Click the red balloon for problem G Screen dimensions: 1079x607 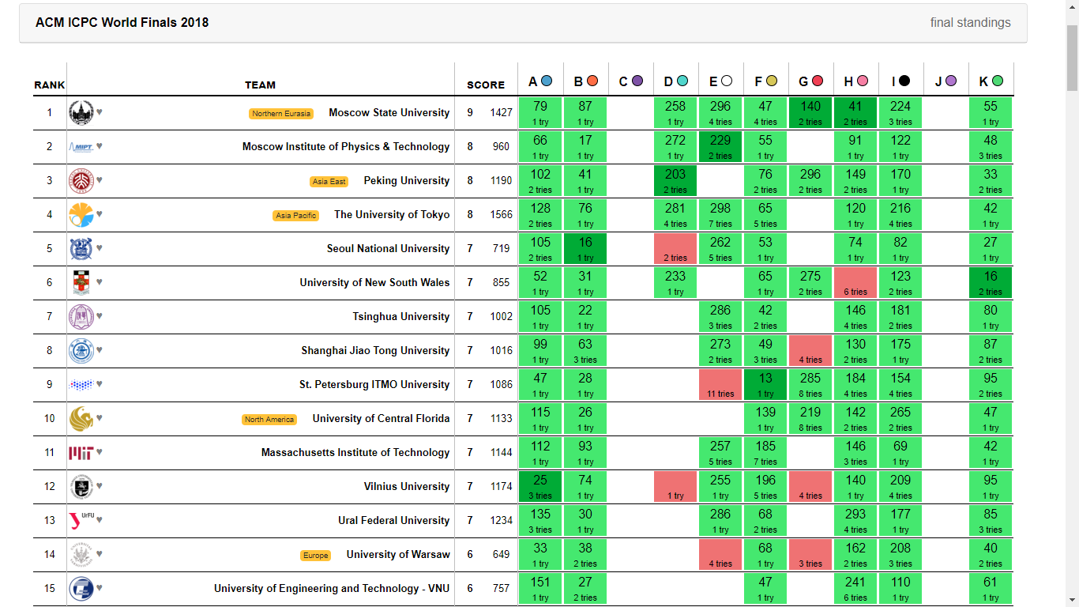[x=818, y=81]
